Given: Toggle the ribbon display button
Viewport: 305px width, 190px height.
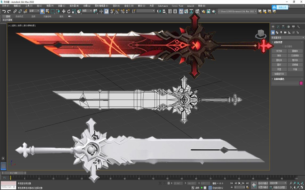Looking at the screenshot, I should [181, 11].
